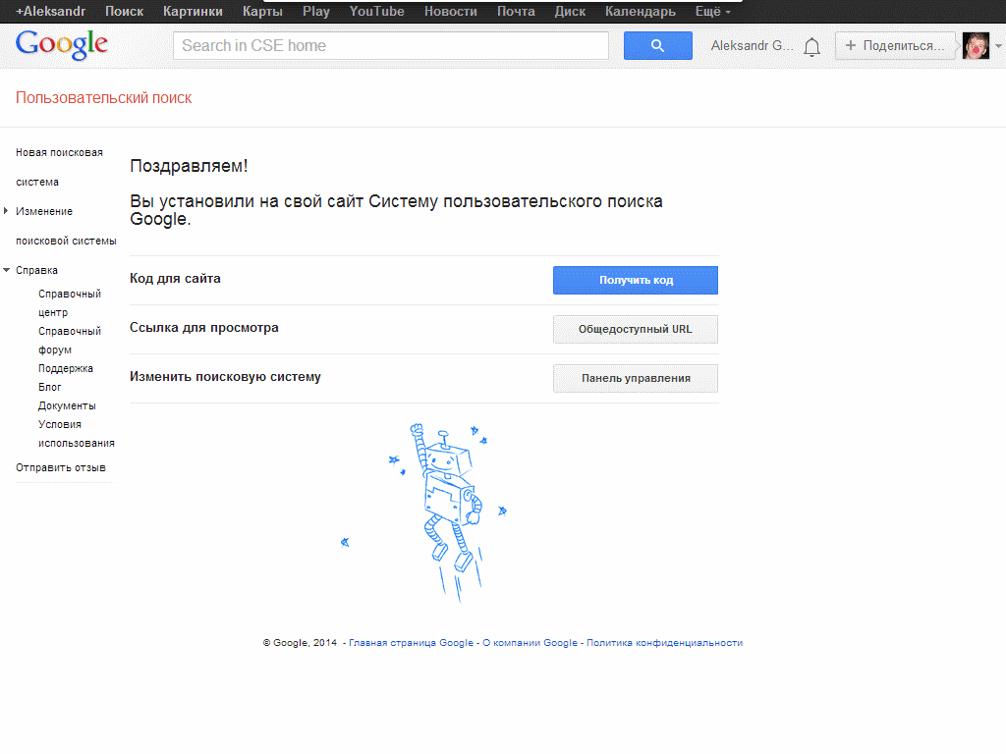Open Условия использования link

click(x=77, y=434)
